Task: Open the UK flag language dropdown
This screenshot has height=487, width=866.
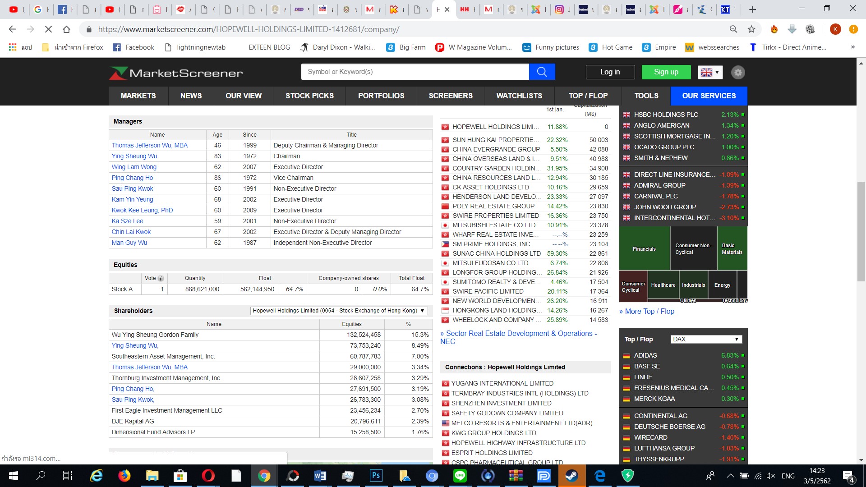Action: click(710, 72)
